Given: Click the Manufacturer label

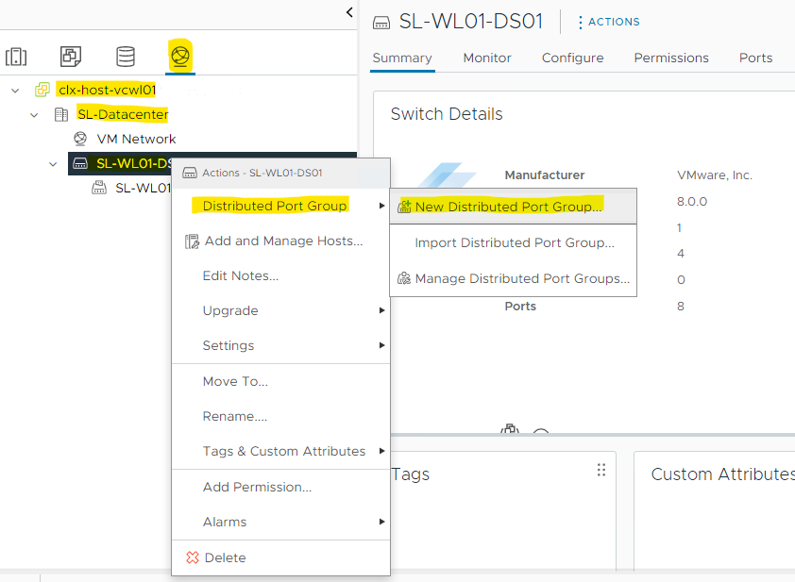Looking at the screenshot, I should point(545,175).
